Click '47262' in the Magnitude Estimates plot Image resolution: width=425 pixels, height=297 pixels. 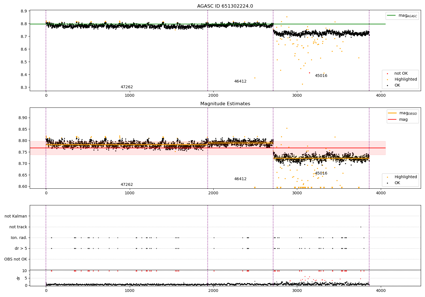[x=127, y=185]
